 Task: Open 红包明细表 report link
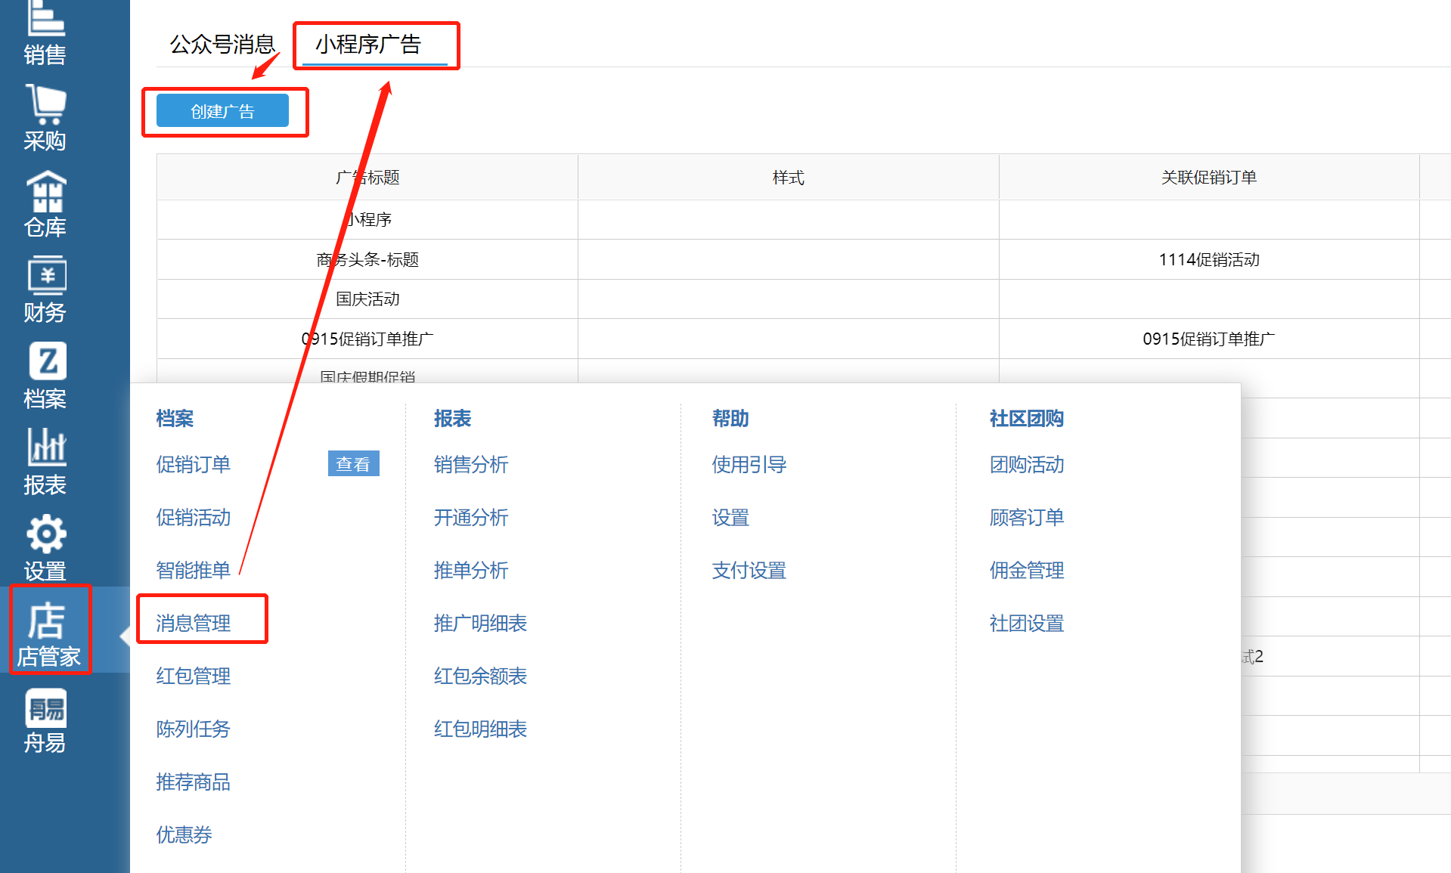(480, 729)
